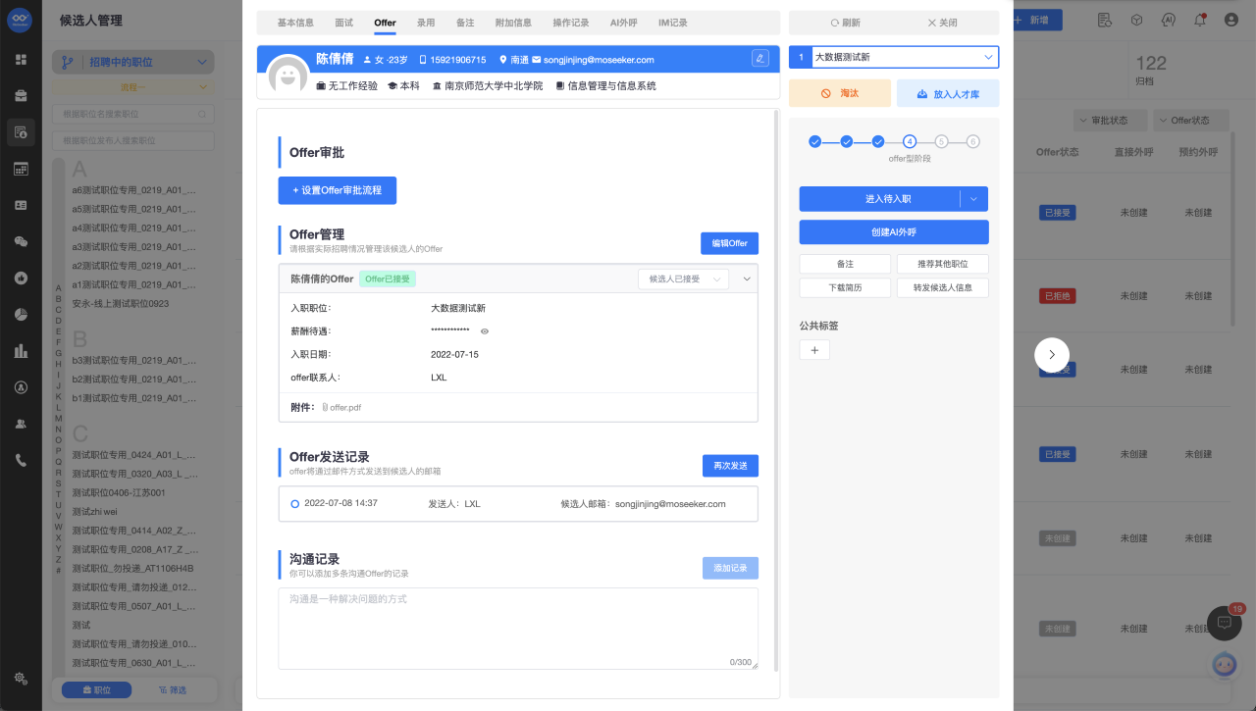1256x711 pixels.
Task: Click the 刷新 refresh button
Action: click(x=845, y=23)
